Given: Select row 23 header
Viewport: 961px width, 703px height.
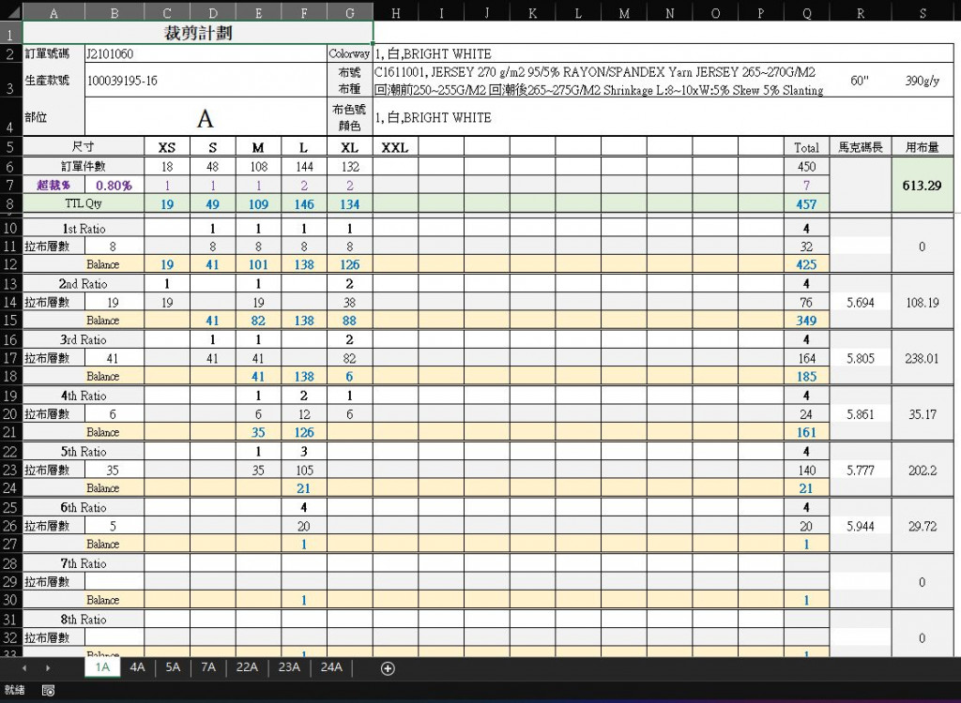Looking at the screenshot, I should (10, 470).
